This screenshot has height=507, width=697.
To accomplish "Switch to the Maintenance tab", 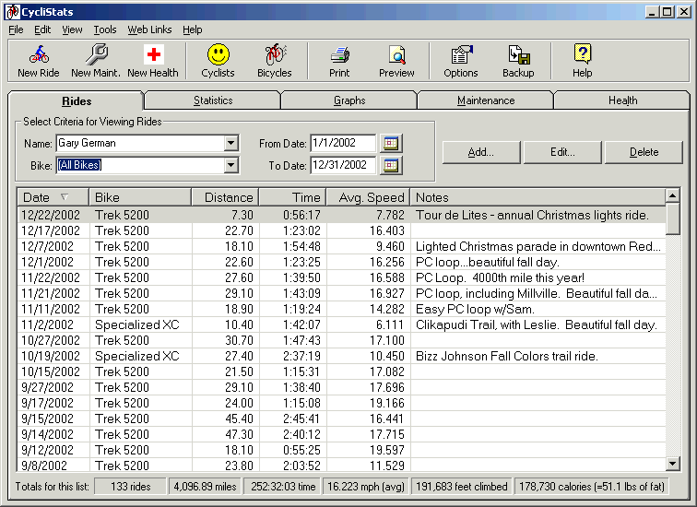I will (486, 100).
